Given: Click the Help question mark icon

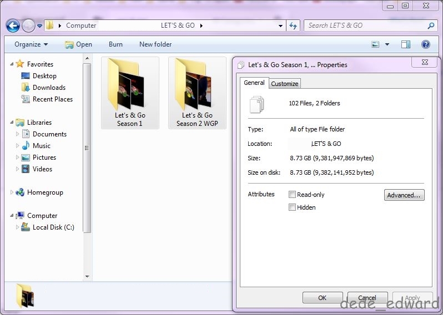Looking at the screenshot, I should 426,44.
